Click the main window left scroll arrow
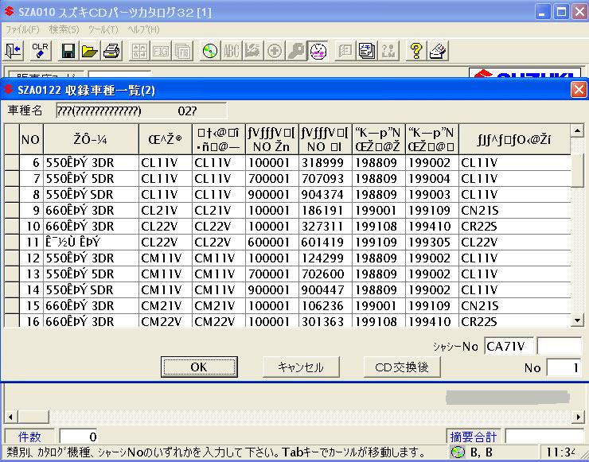Image resolution: width=589 pixels, height=462 pixels. pos(10,417)
